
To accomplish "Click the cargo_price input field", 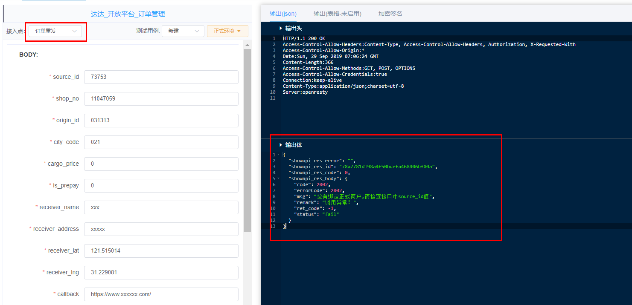I will [x=161, y=164].
